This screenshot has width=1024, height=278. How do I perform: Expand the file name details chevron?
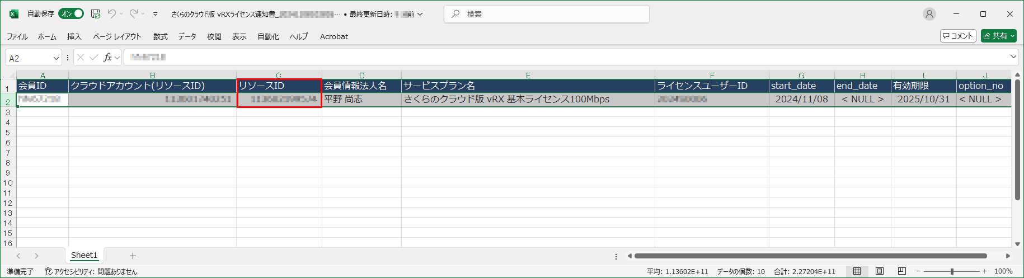[420, 14]
